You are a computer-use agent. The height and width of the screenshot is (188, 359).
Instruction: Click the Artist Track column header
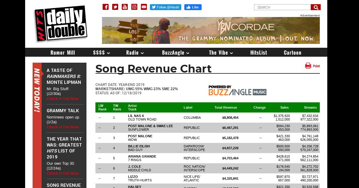tap(132, 107)
